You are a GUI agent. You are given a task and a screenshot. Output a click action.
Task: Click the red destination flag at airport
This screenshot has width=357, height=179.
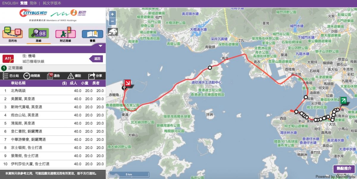pyautogui.click(x=128, y=83)
